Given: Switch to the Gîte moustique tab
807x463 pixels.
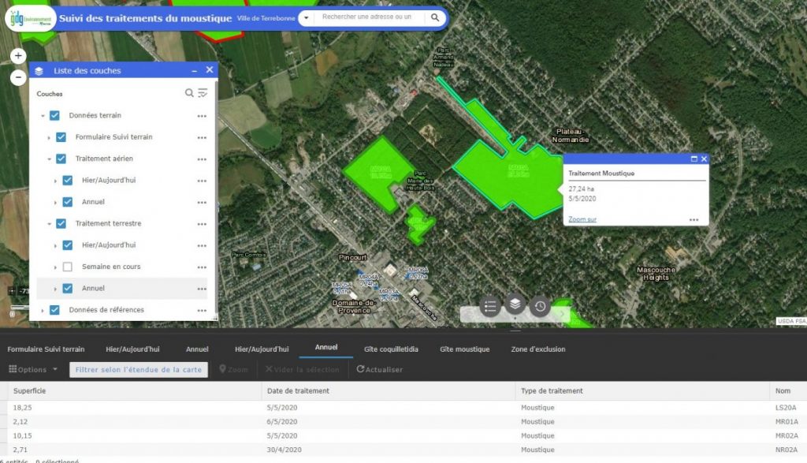Looking at the screenshot, I should [464, 349].
